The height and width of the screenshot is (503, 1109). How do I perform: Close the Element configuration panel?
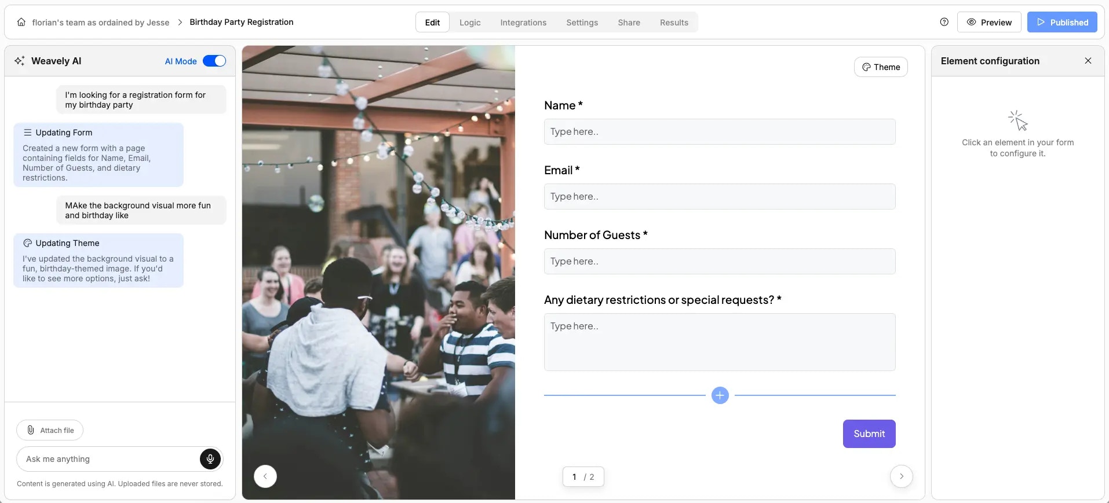(1088, 61)
